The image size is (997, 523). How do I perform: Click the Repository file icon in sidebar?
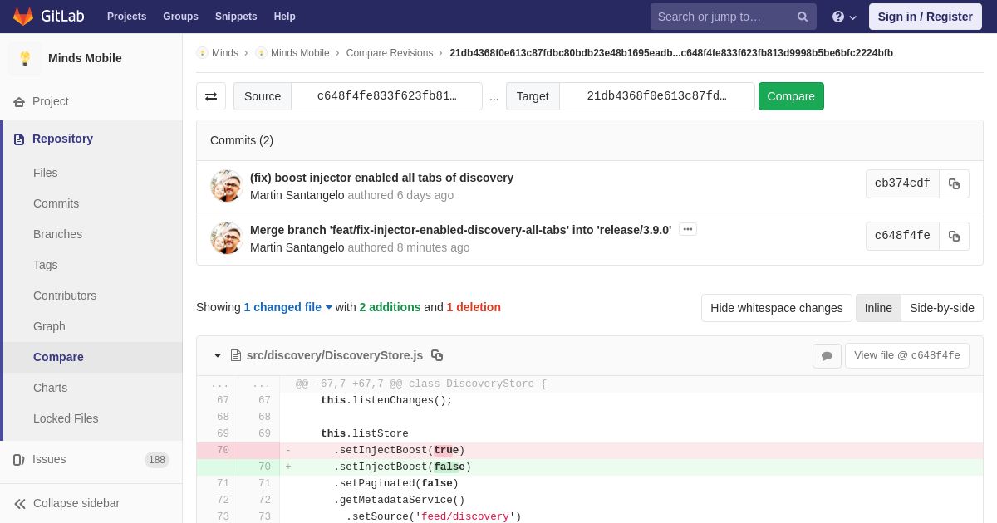click(x=19, y=139)
